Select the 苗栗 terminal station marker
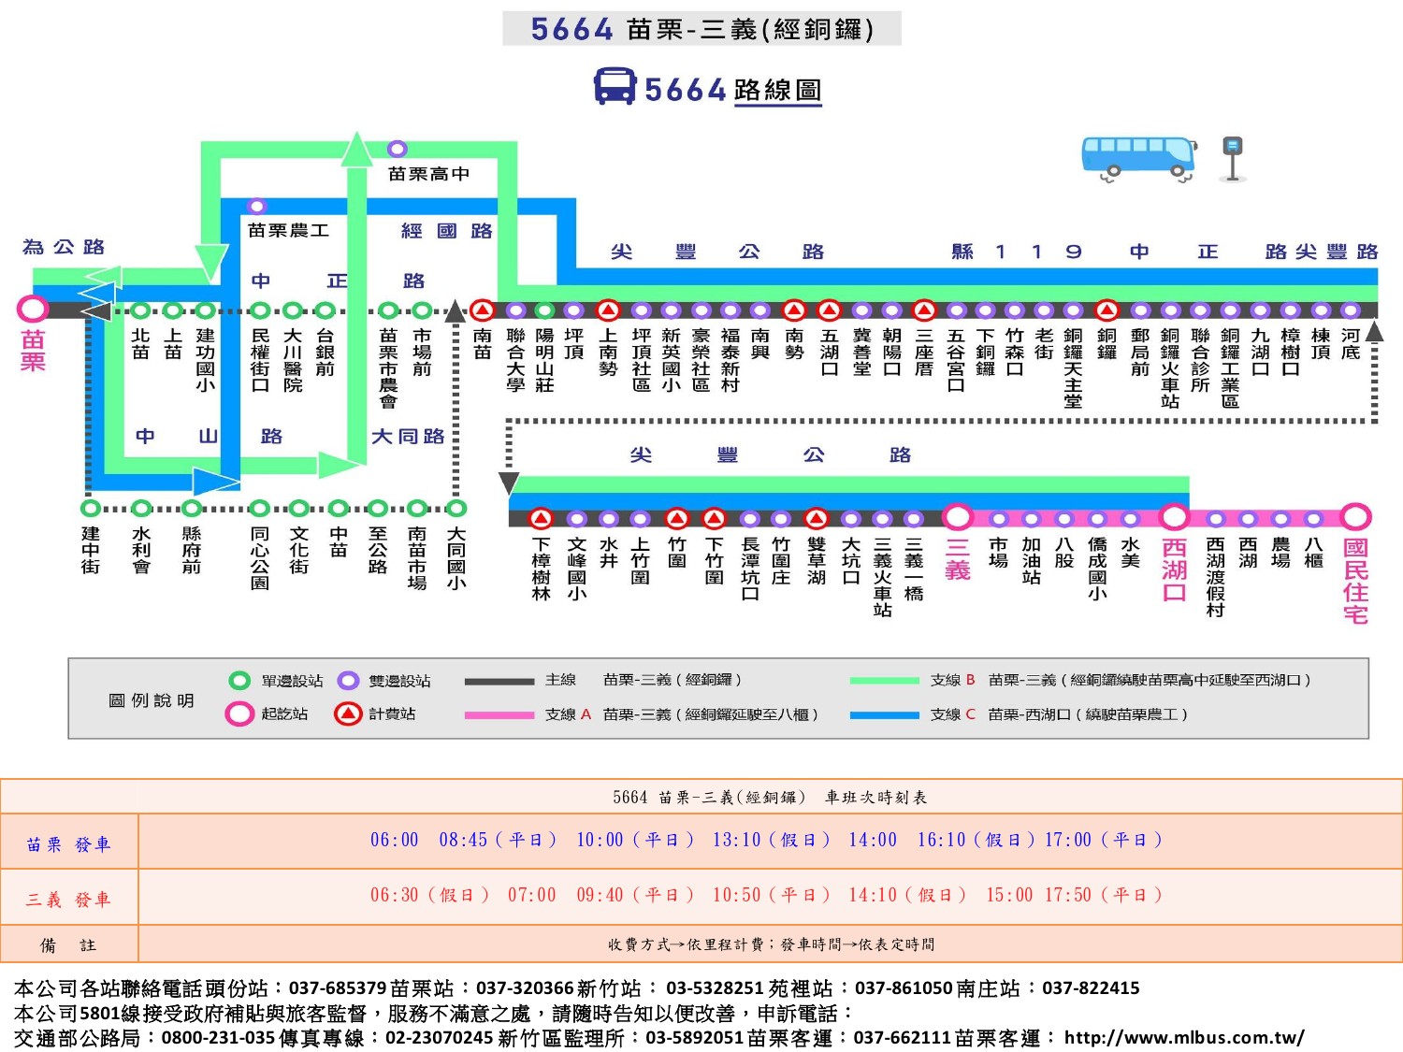Viewport: 1403px width, 1052px height. pos(33,310)
